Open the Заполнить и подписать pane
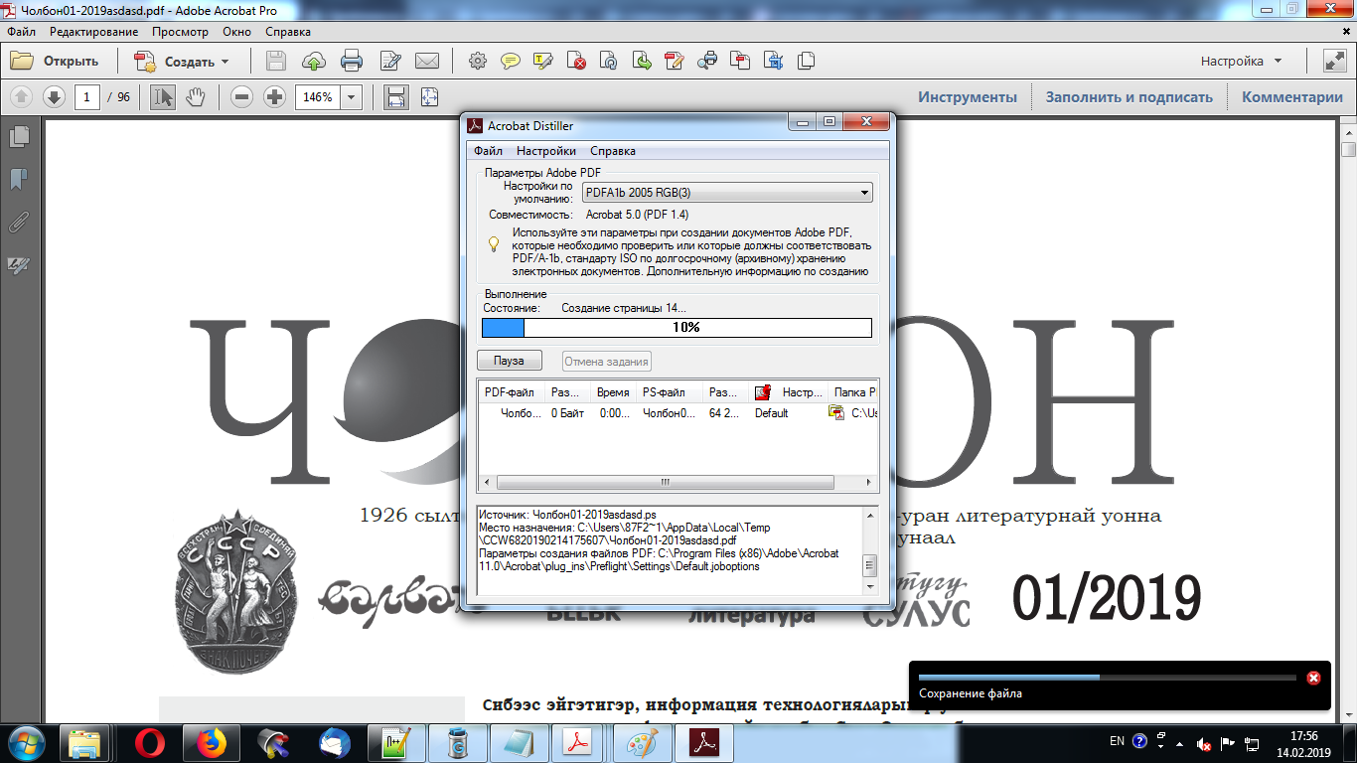This screenshot has height=763, width=1357. pyautogui.click(x=1130, y=97)
